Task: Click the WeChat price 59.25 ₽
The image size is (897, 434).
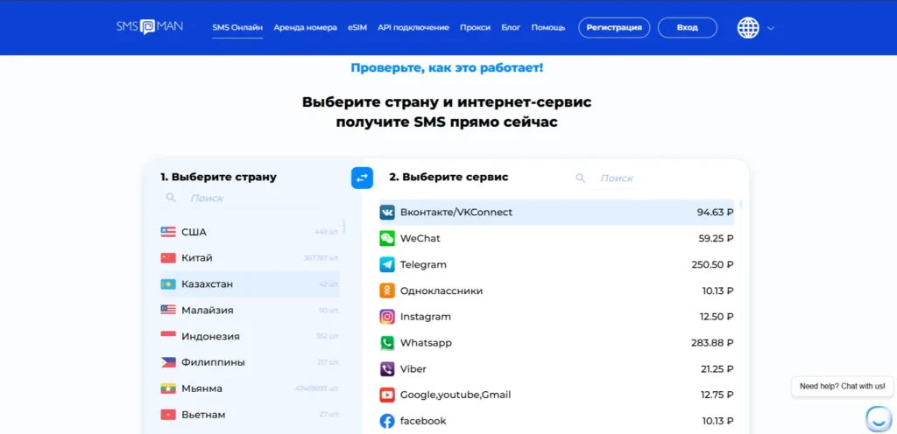Action: [x=716, y=239]
